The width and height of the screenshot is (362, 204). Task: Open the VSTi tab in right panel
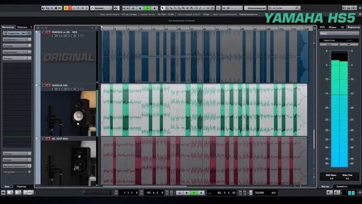322,27
